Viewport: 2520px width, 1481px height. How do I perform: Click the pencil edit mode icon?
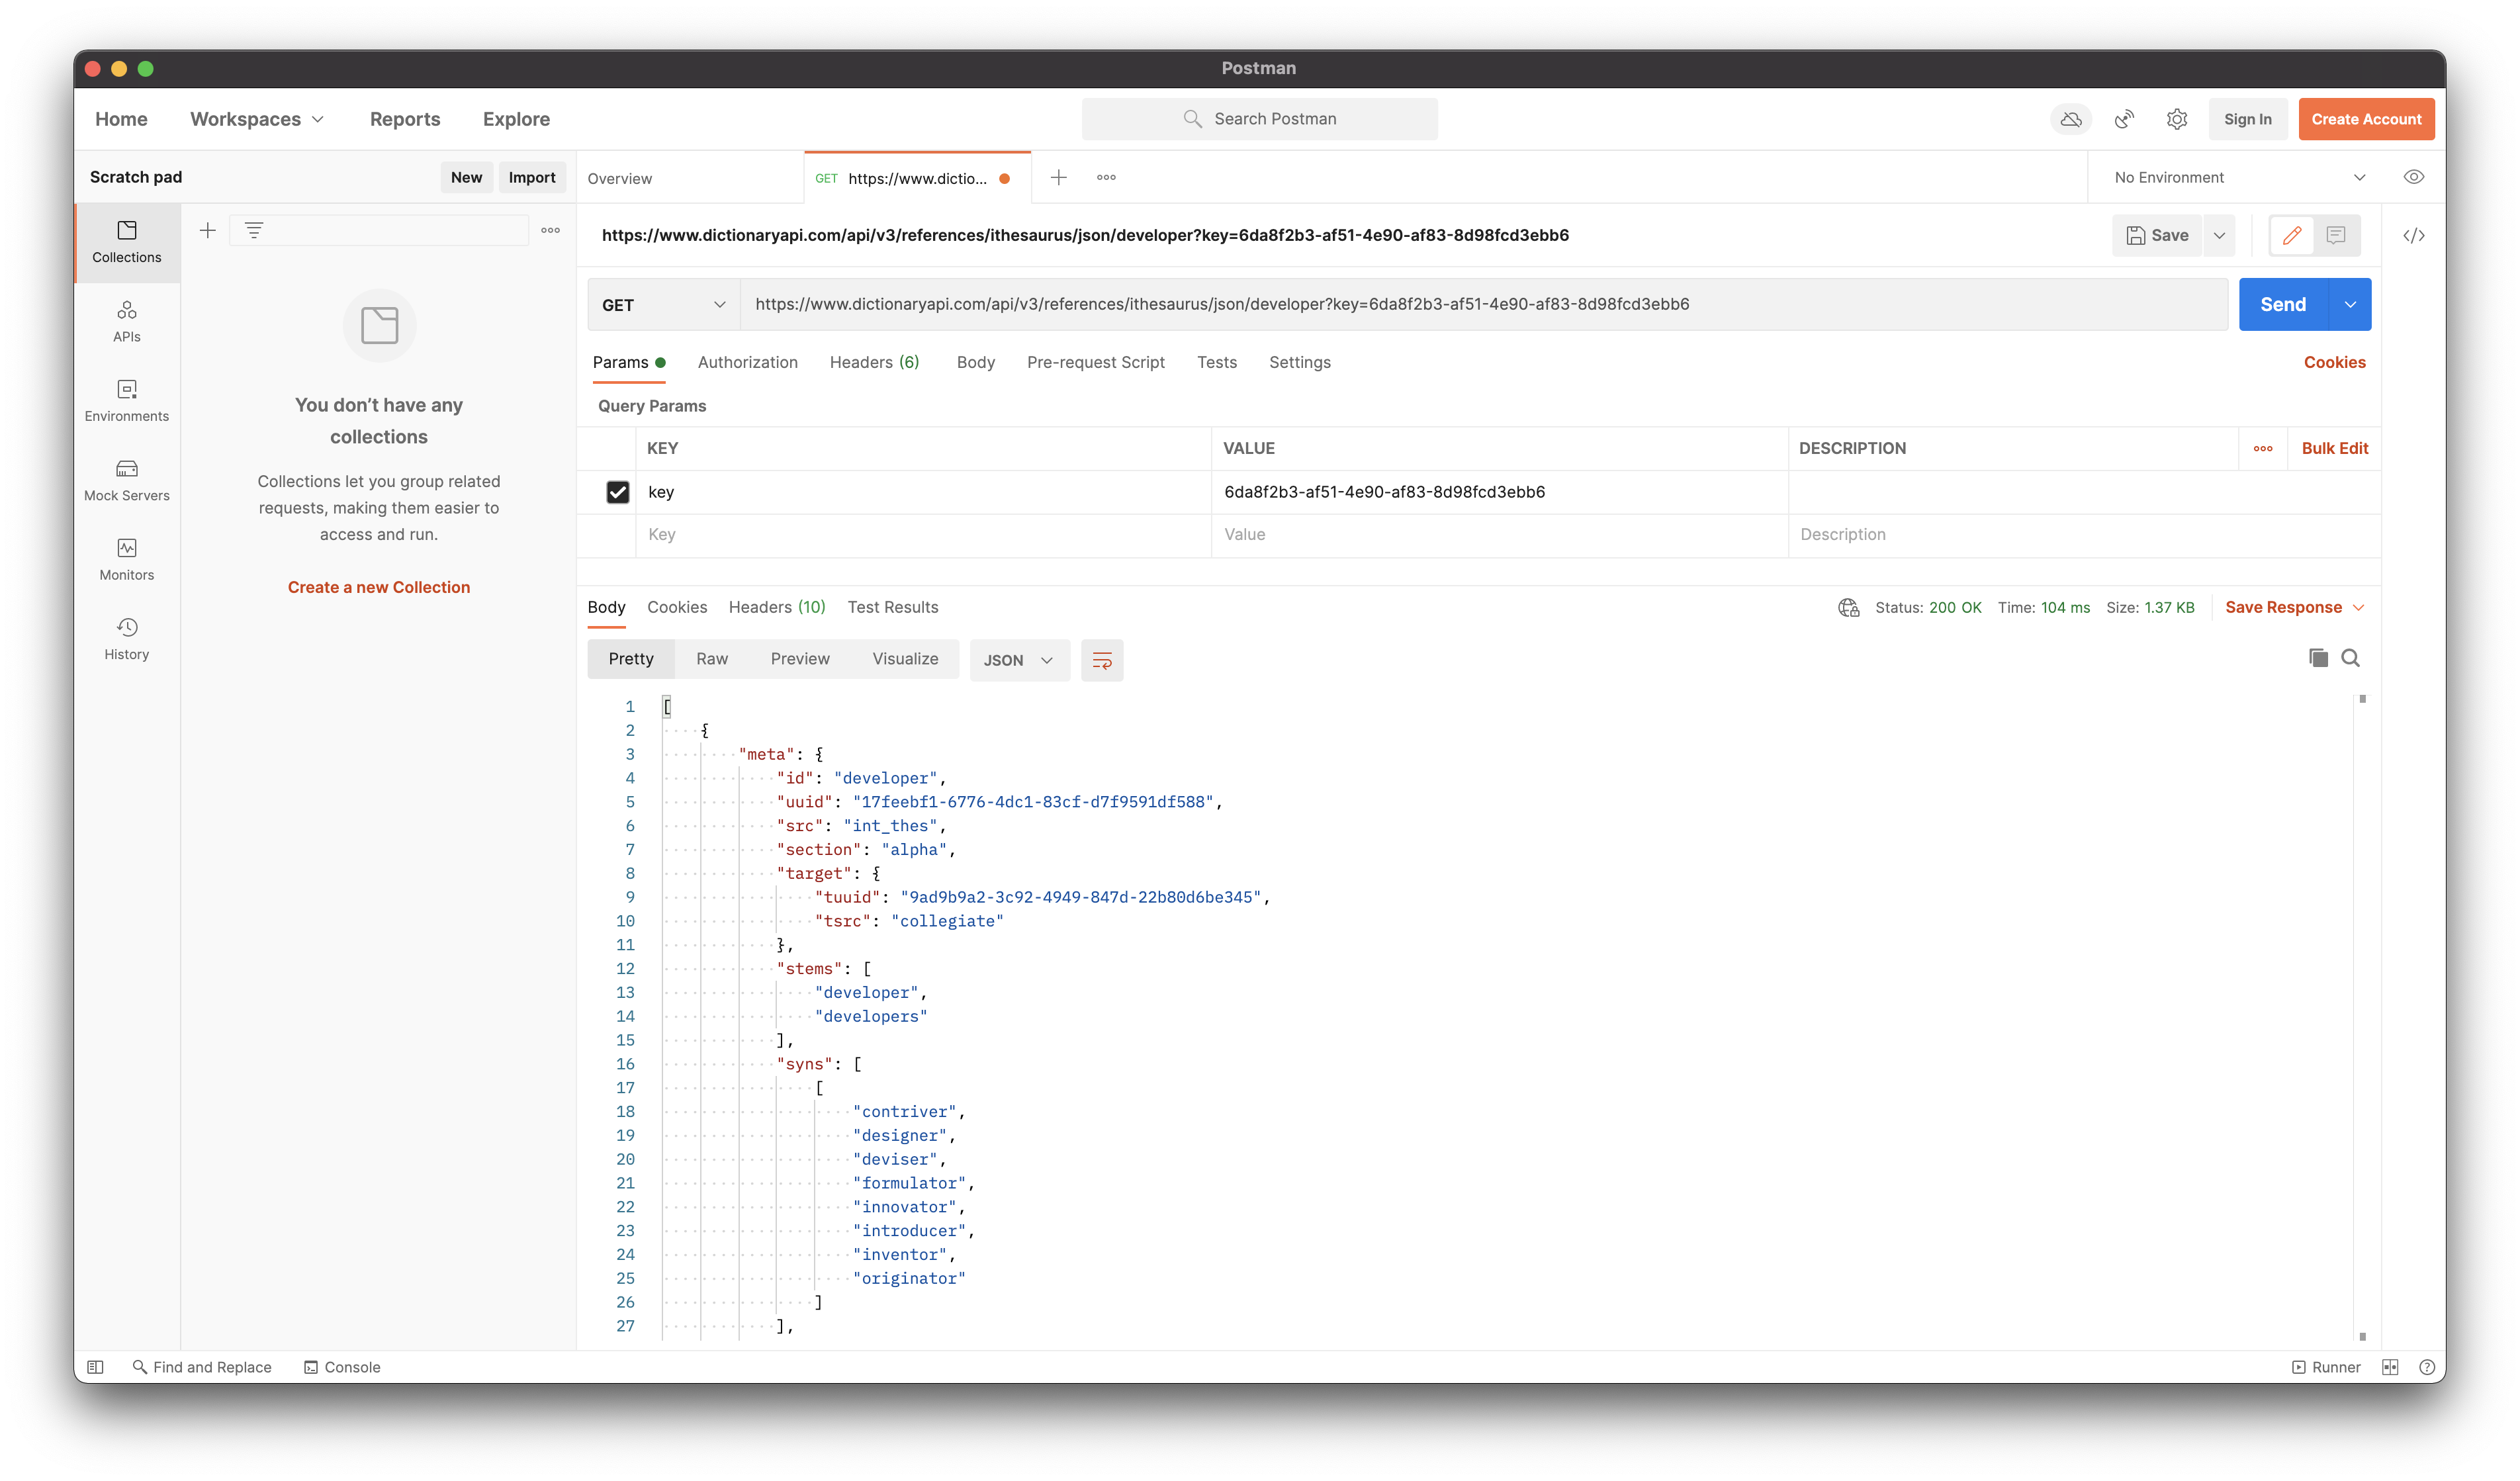pos(2292,236)
